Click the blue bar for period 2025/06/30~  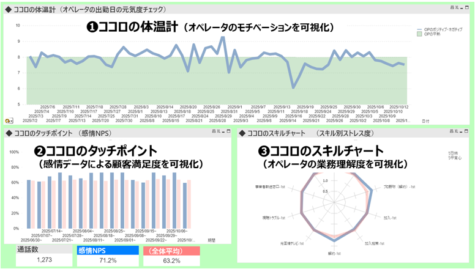(29, 204)
